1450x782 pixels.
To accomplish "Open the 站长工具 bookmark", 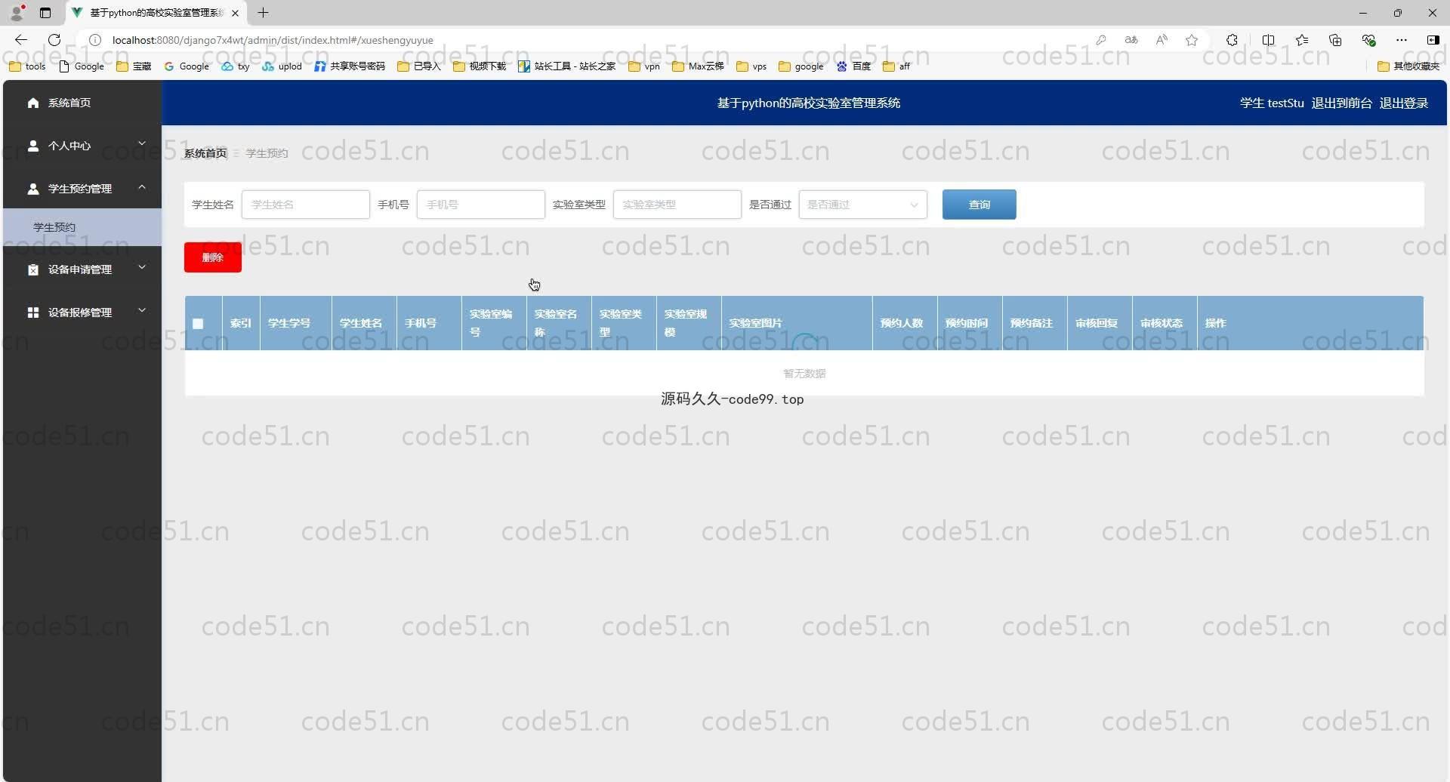I will [566, 66].
